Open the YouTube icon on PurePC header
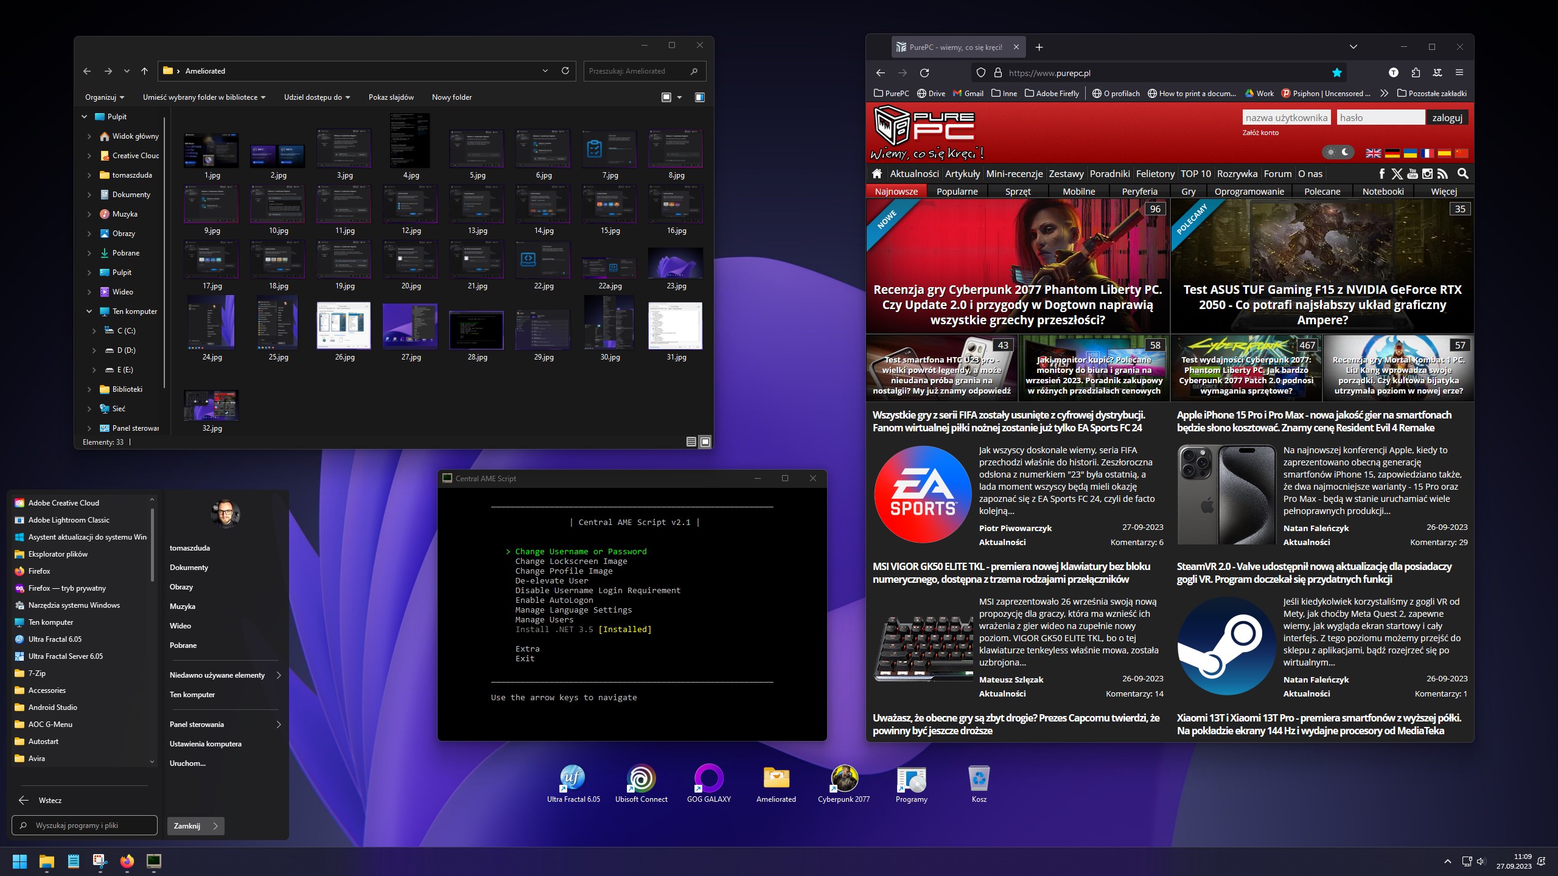1558x876 pixels. (1412, 174)
